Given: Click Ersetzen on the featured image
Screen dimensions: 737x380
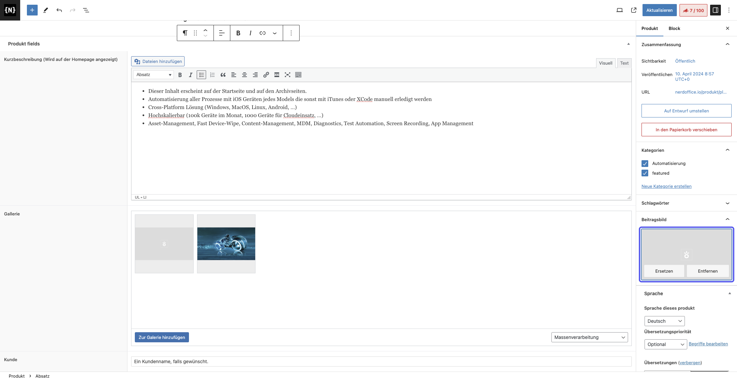Looking at the screenshot, I should click(x=664, y=271).
